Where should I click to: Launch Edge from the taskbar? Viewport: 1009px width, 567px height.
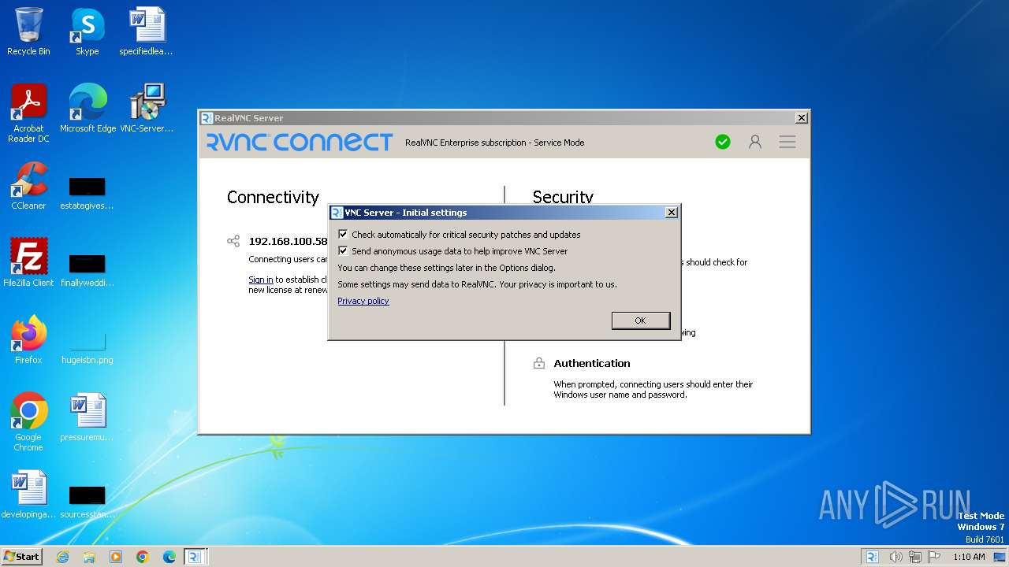[169, 557]
